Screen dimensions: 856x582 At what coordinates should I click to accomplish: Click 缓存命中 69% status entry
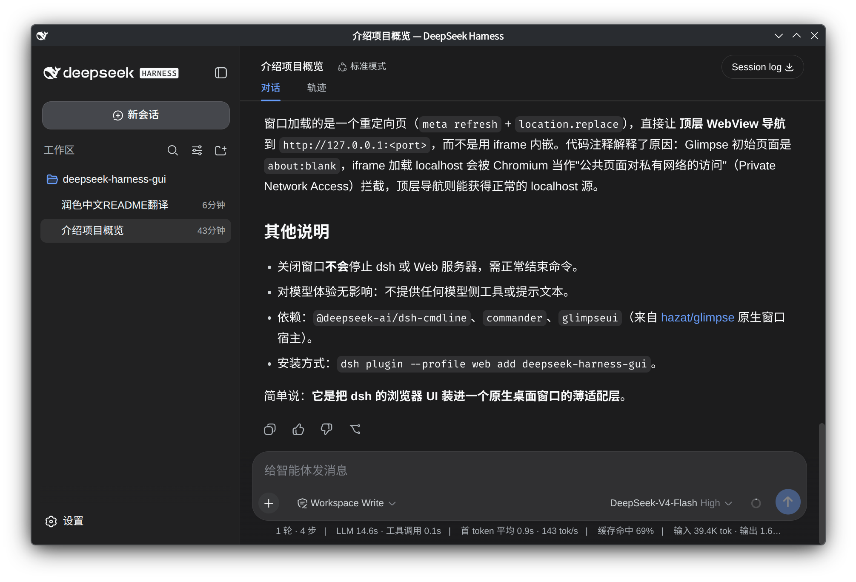pyautogui.click(x=625, y=531)
